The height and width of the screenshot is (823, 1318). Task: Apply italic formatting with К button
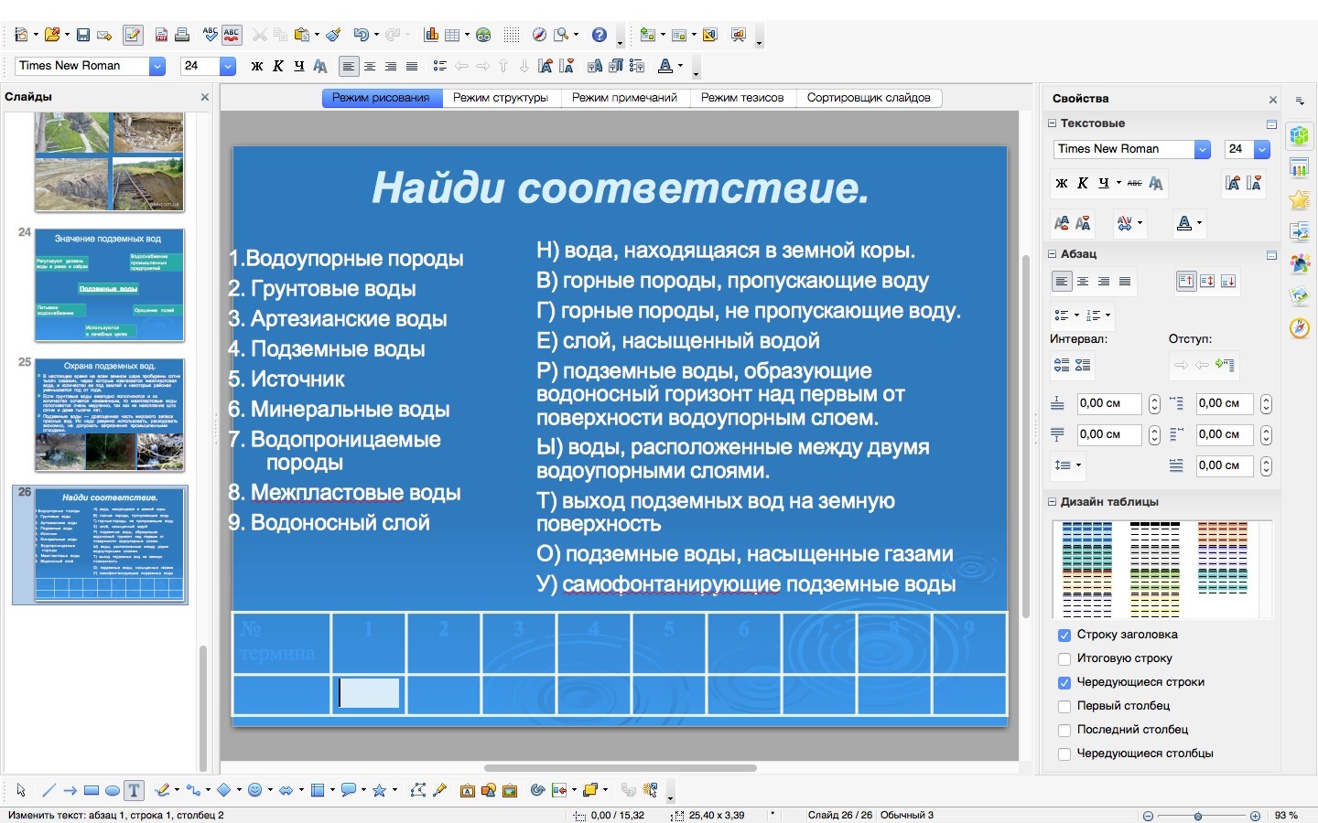pyautogui.click(x=277, y=66)
